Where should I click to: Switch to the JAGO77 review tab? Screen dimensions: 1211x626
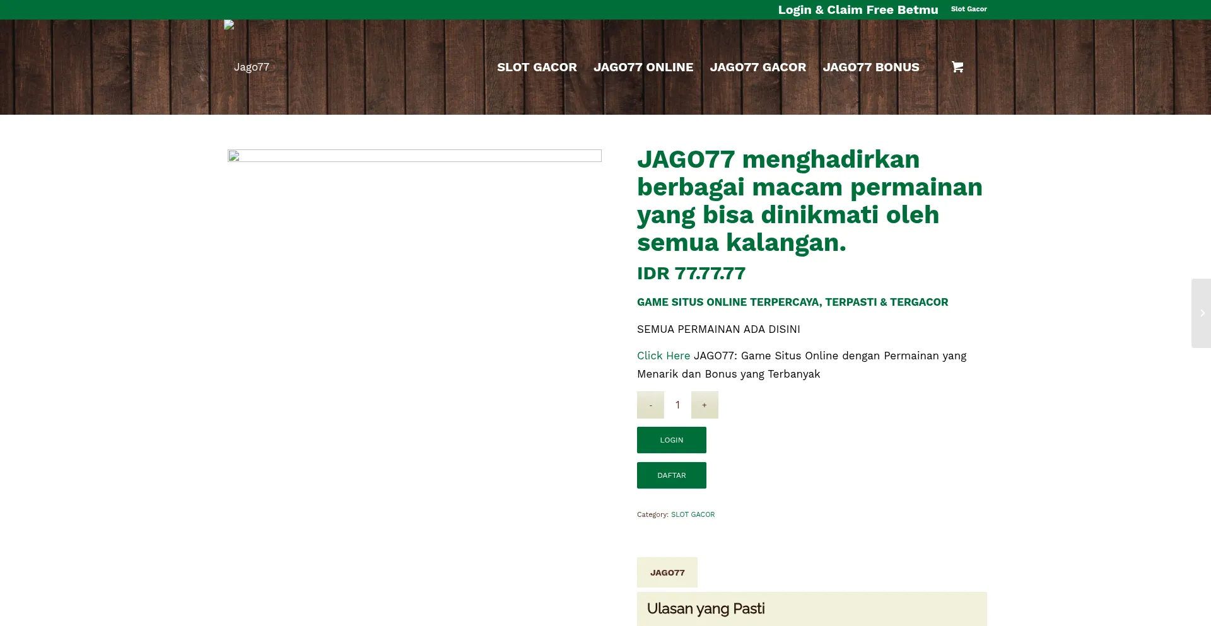667,572
